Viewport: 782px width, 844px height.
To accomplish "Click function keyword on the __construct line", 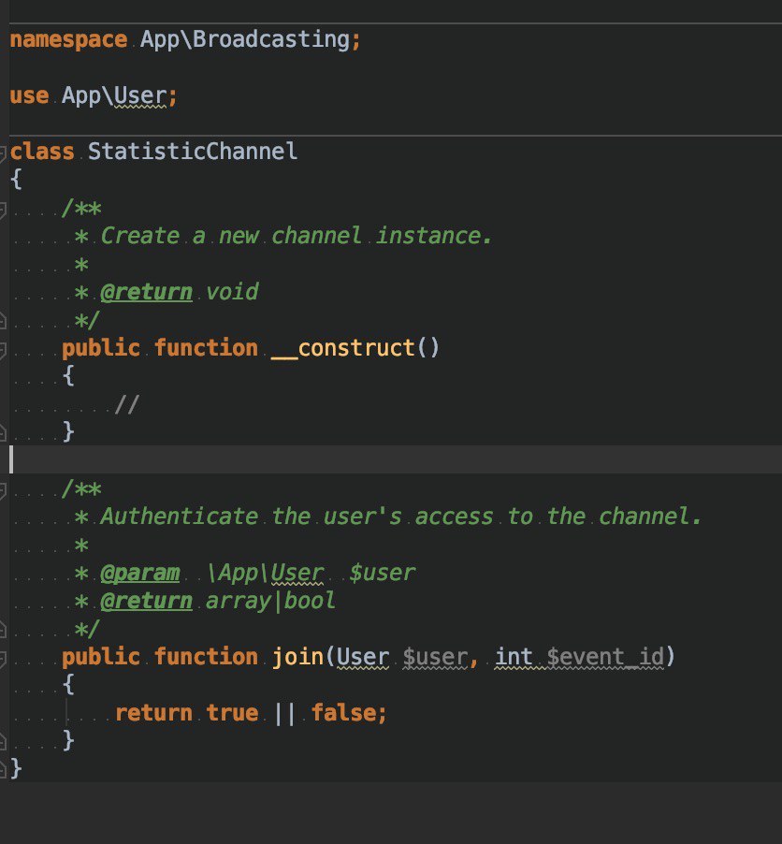I will [206, 348].
